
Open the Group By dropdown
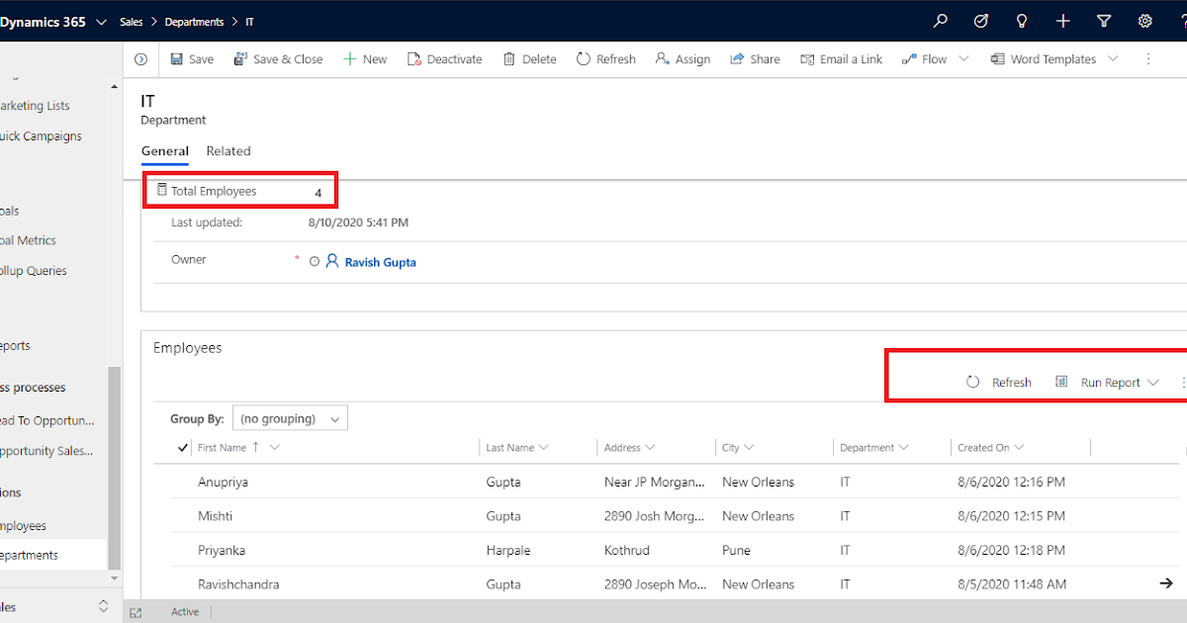290,417
